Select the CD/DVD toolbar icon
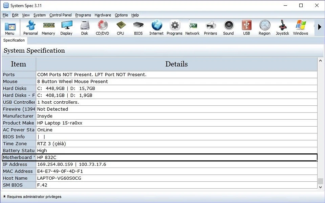 click(x=102, y=27)
